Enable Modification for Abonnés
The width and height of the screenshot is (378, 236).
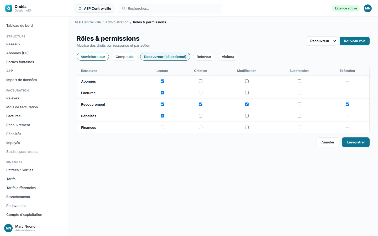click(x=247, y=81)
